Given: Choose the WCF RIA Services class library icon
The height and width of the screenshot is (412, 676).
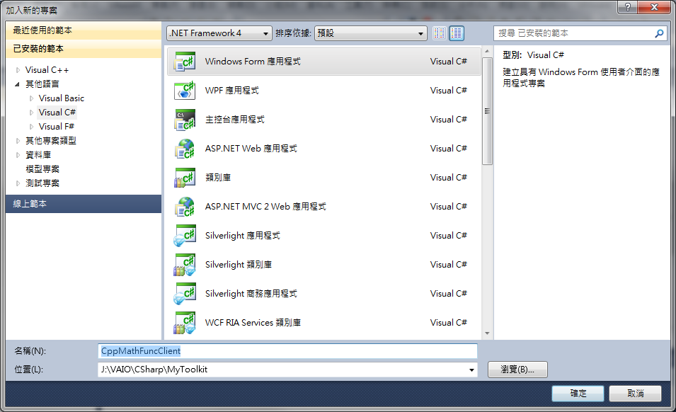Looking at the screenshot, I should (185, 323).
